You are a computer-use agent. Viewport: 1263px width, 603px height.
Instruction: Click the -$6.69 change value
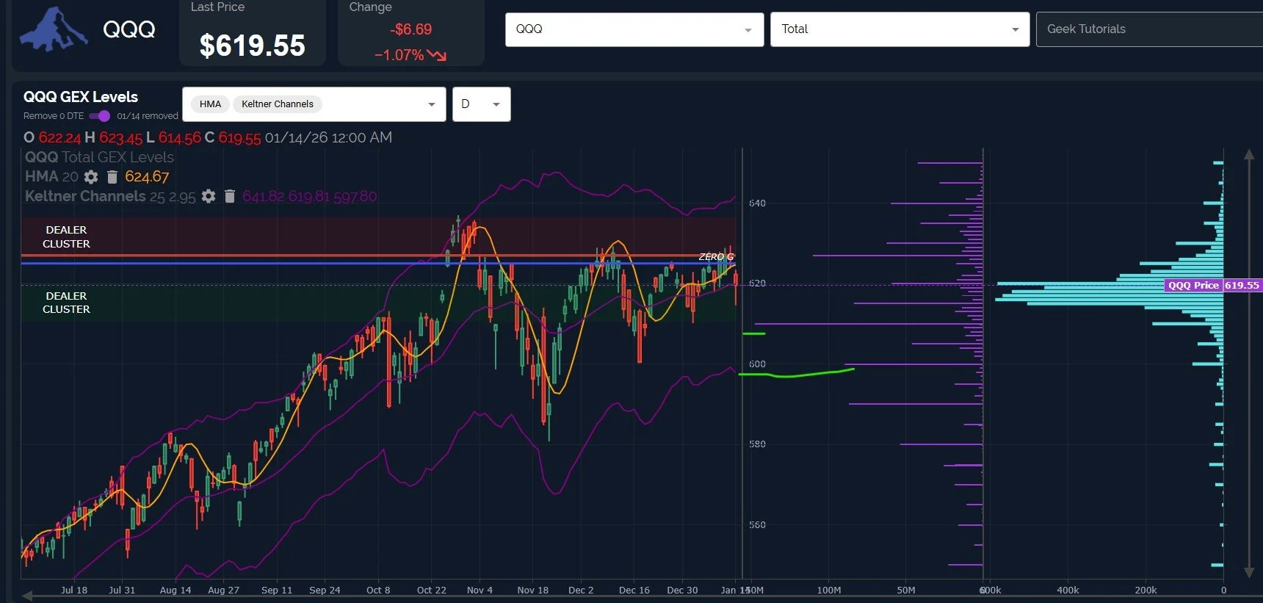click(411, 29)
